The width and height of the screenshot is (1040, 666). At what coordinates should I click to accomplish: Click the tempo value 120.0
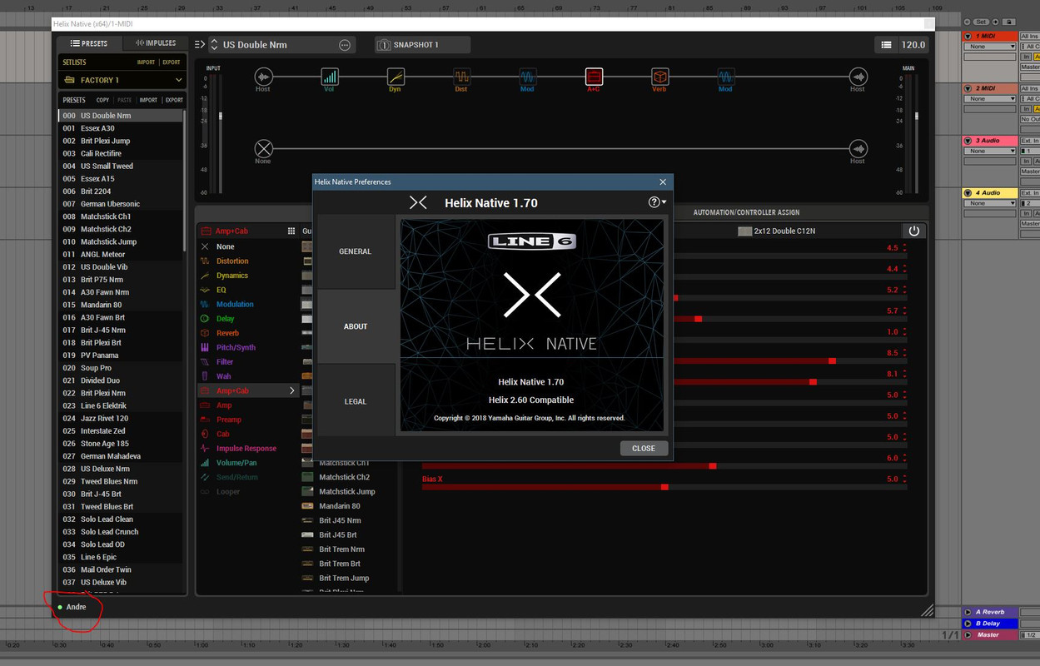coord(913,45)
